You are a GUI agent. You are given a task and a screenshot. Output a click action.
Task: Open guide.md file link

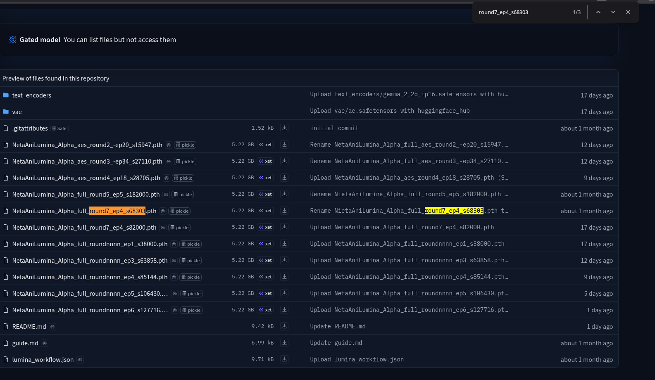(25, 343)
